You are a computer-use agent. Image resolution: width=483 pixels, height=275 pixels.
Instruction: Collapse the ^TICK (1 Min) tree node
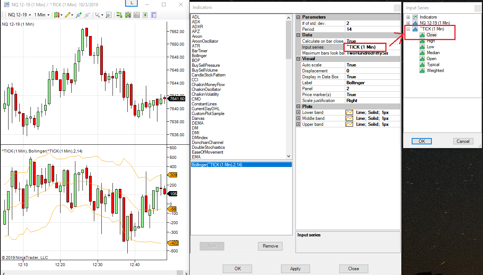click(408, 29)
